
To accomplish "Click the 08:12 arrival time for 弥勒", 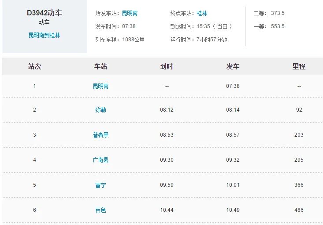I will (x=167, y=110).
